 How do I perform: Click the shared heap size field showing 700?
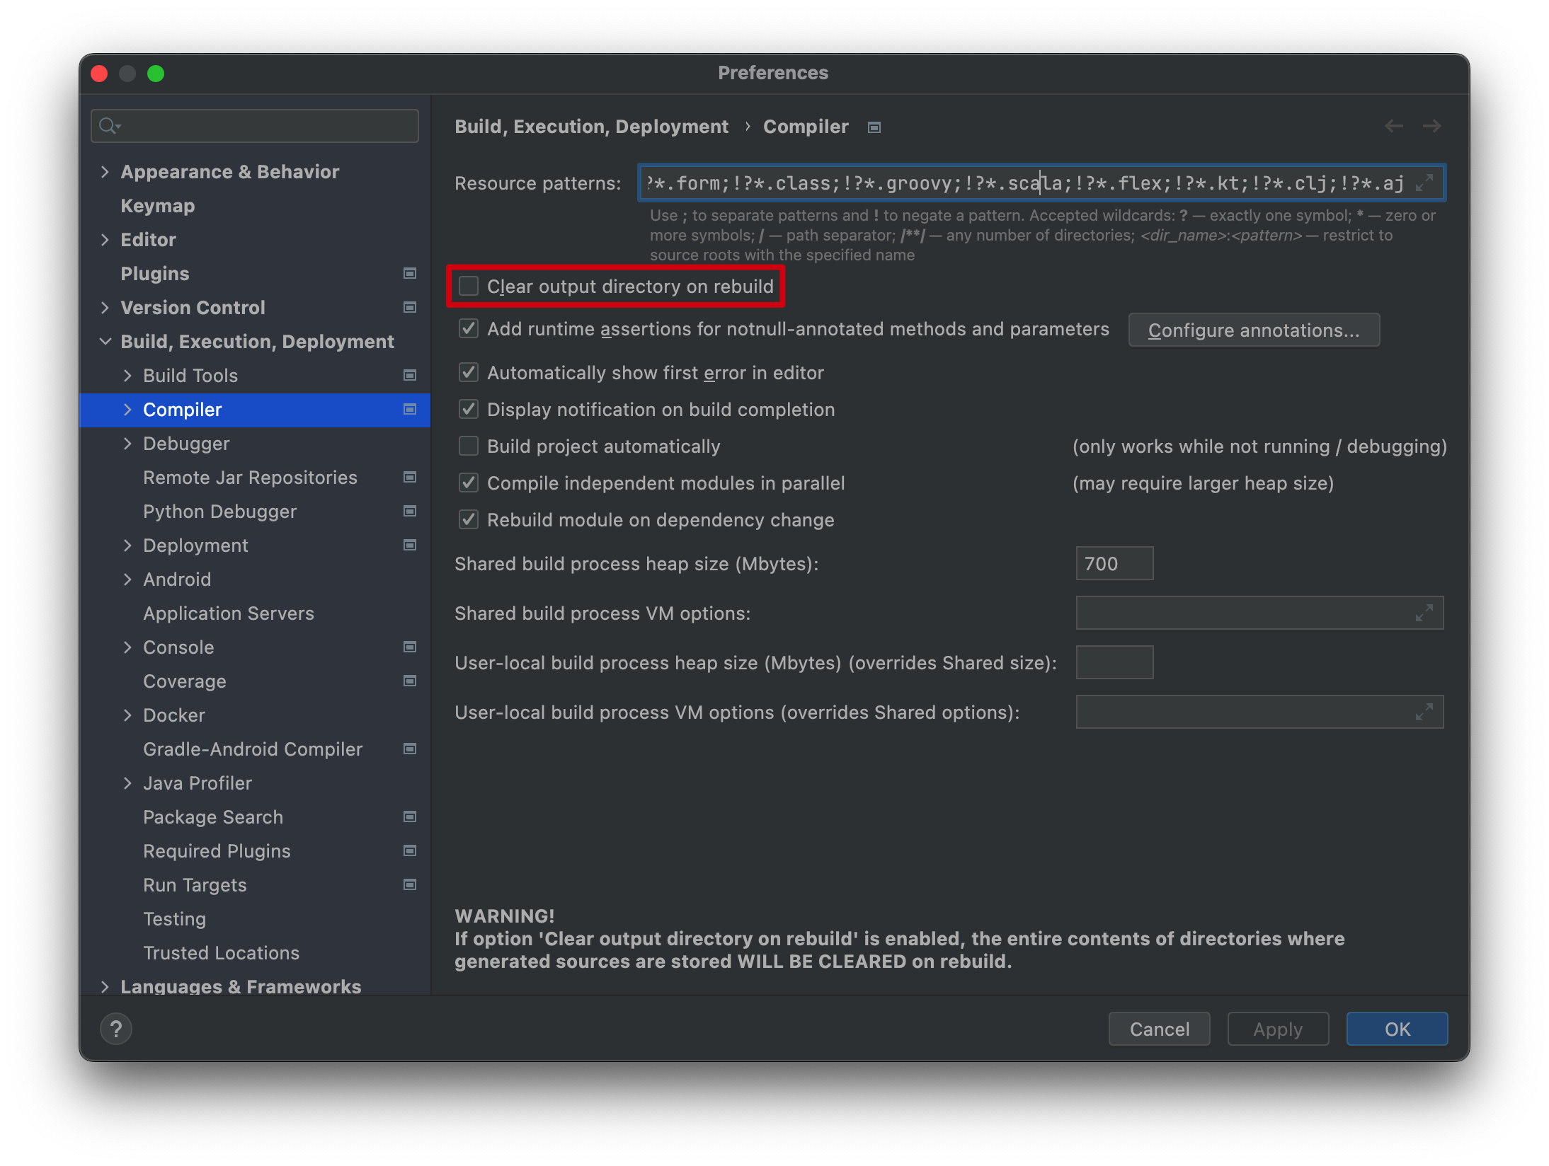(1114, 563)
